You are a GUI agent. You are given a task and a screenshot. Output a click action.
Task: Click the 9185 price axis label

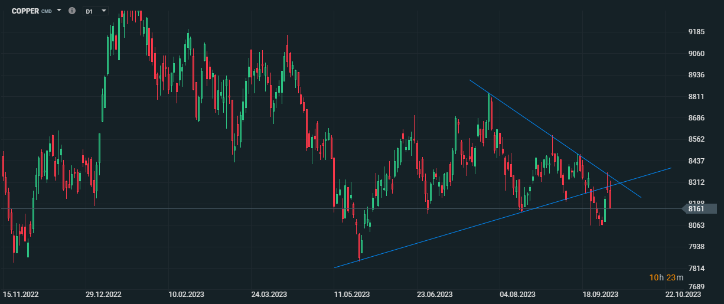click(697, 32)
